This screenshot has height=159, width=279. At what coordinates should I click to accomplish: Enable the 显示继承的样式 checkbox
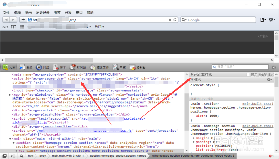pos(248,74)
